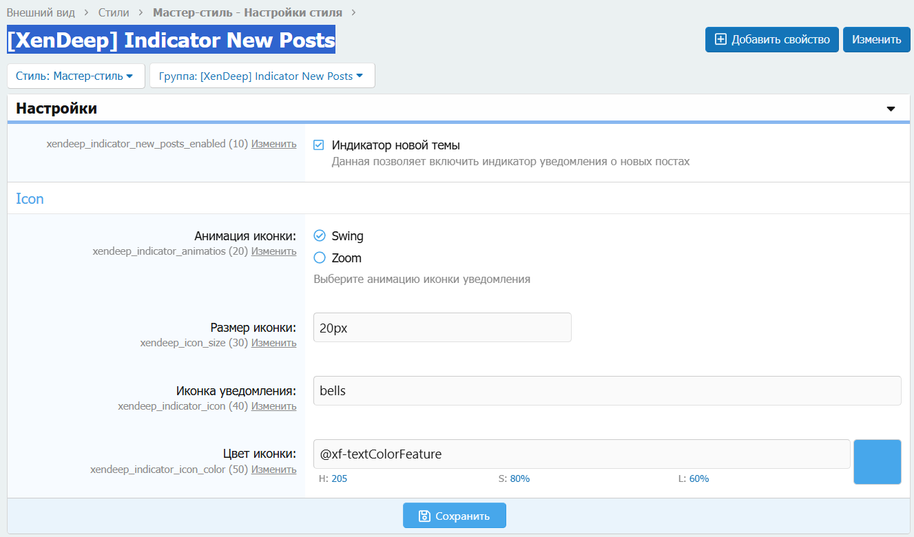Click Изменить next to xendeep_icon_size

(x=273, y=342)
